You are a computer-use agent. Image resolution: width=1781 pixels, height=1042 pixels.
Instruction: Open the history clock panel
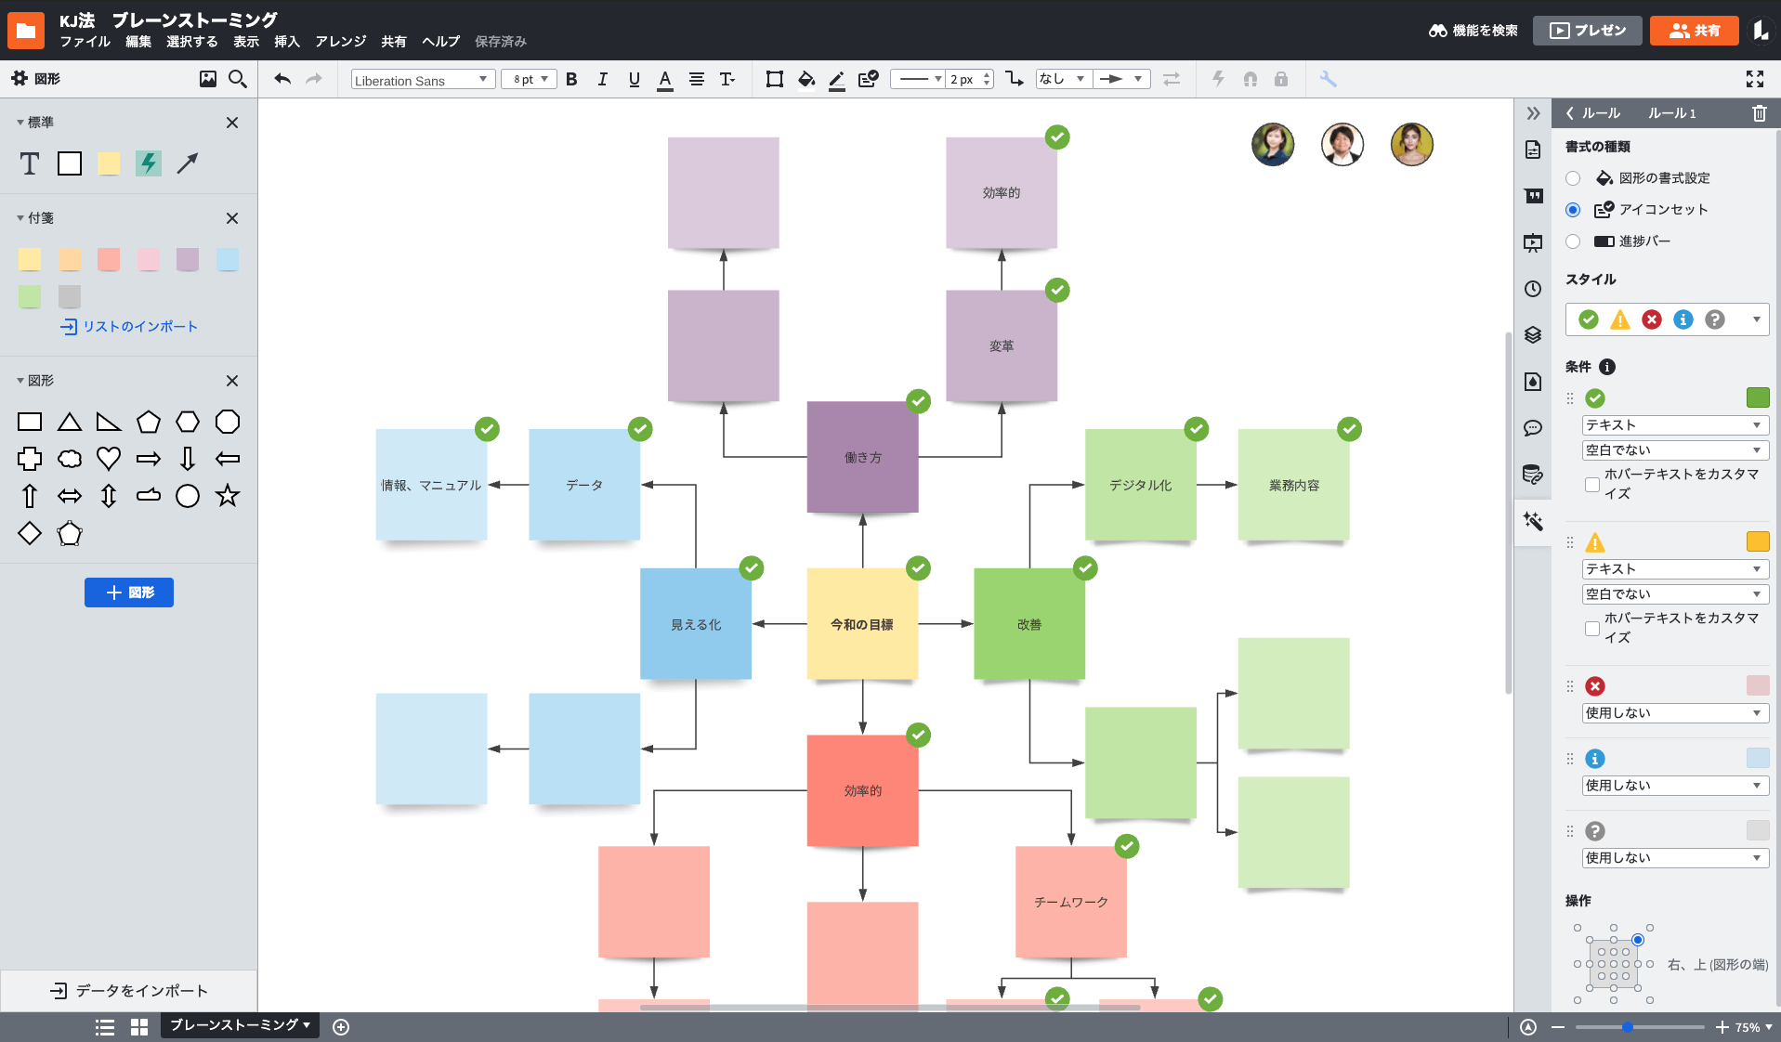(x=1533, y=289)
